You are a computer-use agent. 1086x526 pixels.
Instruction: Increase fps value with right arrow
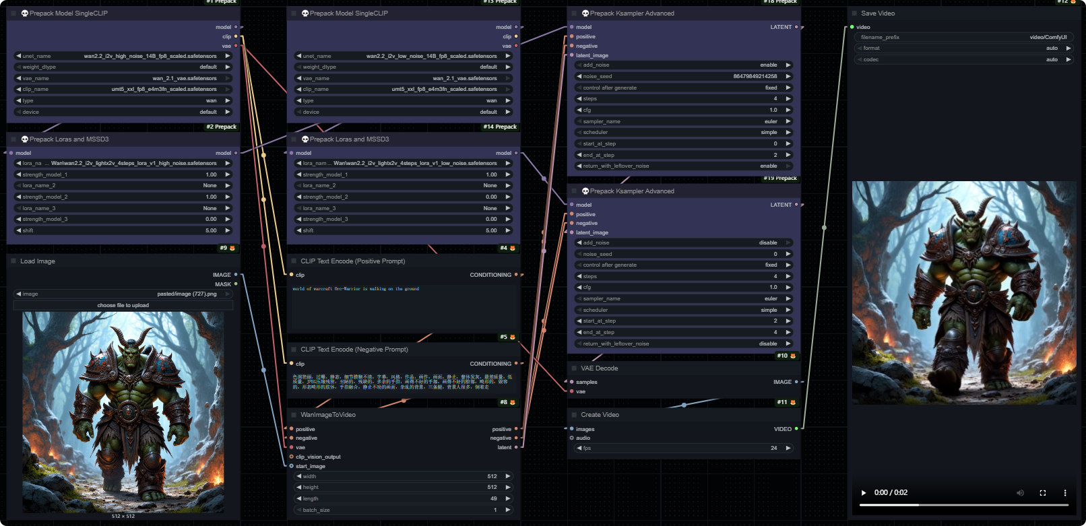coord(788,448)
